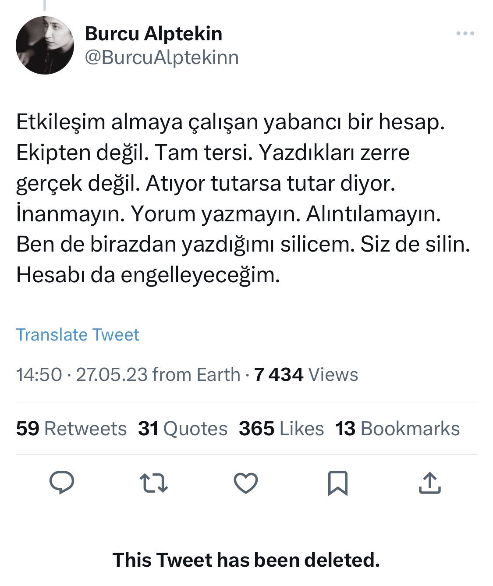Screen dimensions: 493x586
Task: Retweet this tweet using the arrows icon
Action: (154, 483)
